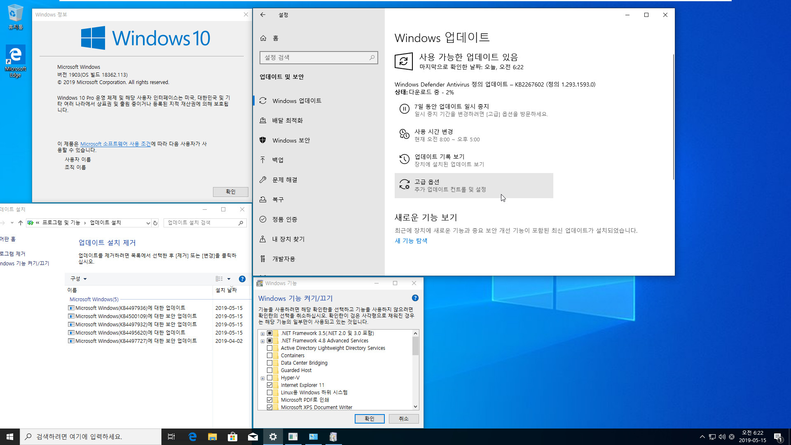
Task: Open Microsoft 소프트웨어 사용 조건 link
Action: pos(115,144)
